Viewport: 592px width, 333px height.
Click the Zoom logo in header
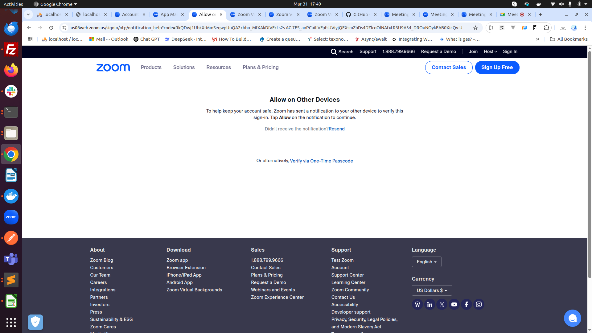pyautogui.click(x=113, y=68)
